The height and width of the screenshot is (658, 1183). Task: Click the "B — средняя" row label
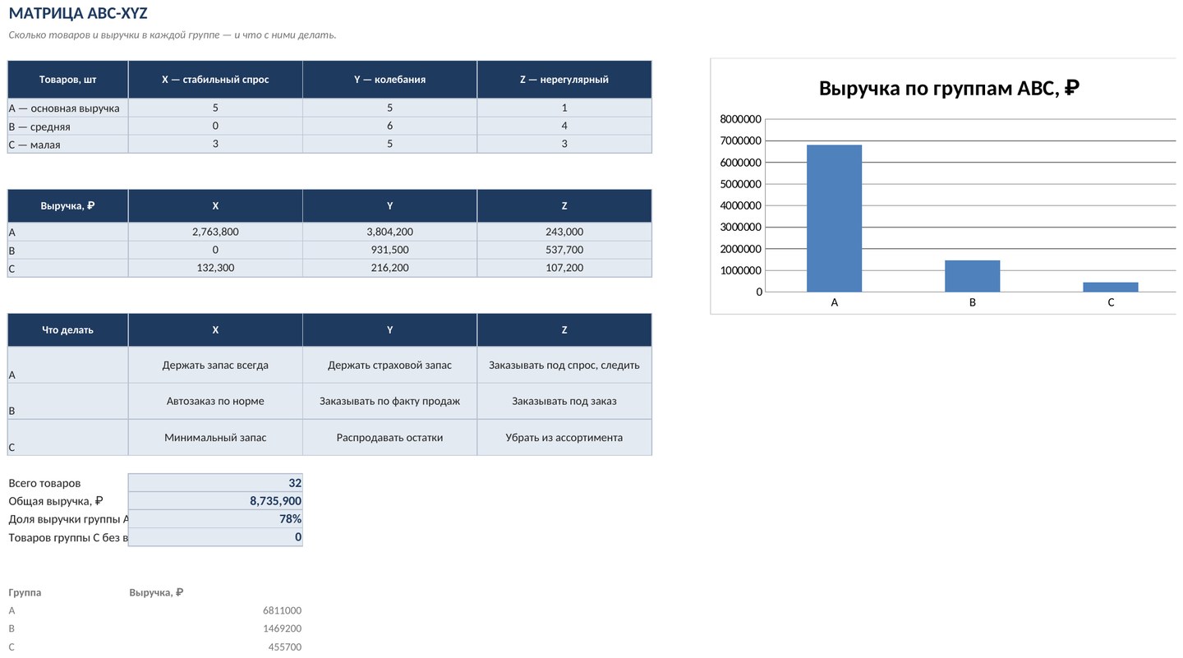(68, 126)
